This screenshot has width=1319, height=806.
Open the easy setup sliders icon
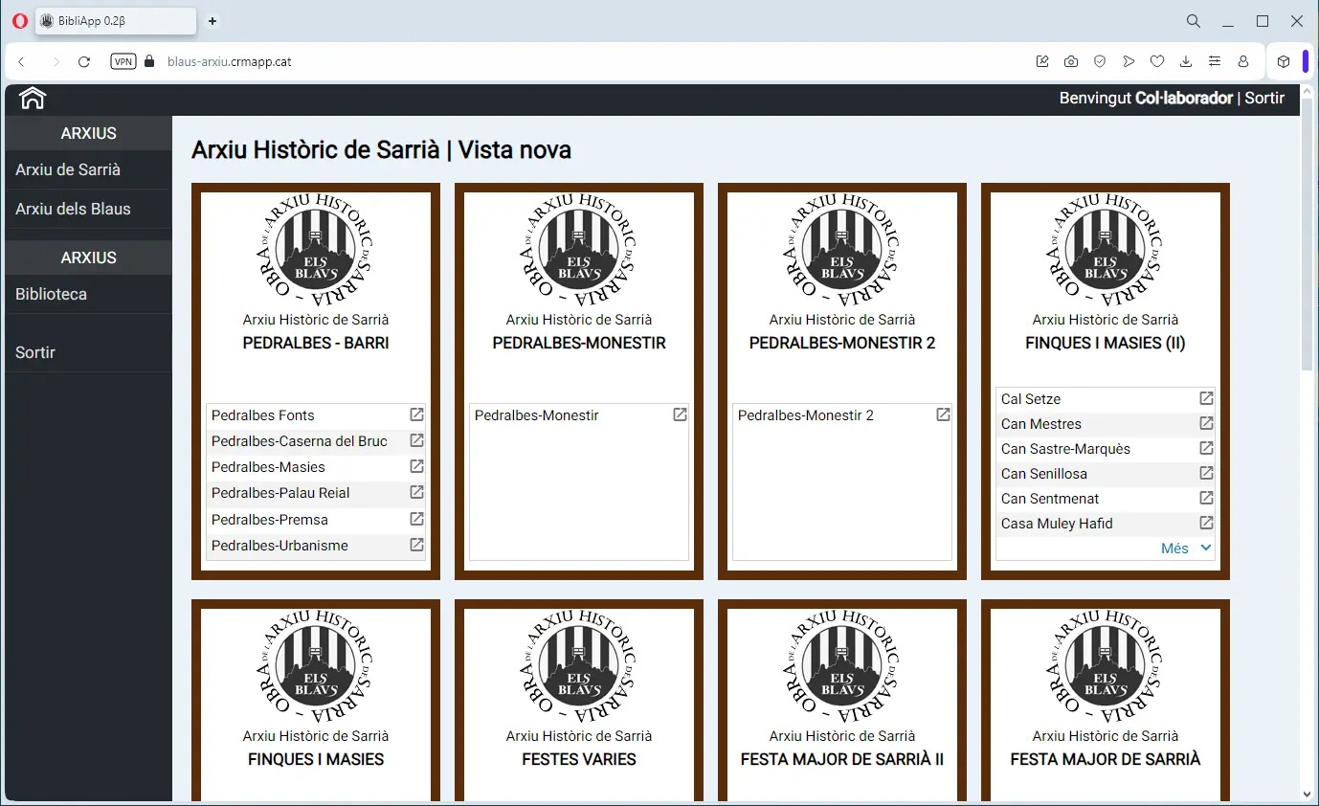click(x=1215, y=61)
